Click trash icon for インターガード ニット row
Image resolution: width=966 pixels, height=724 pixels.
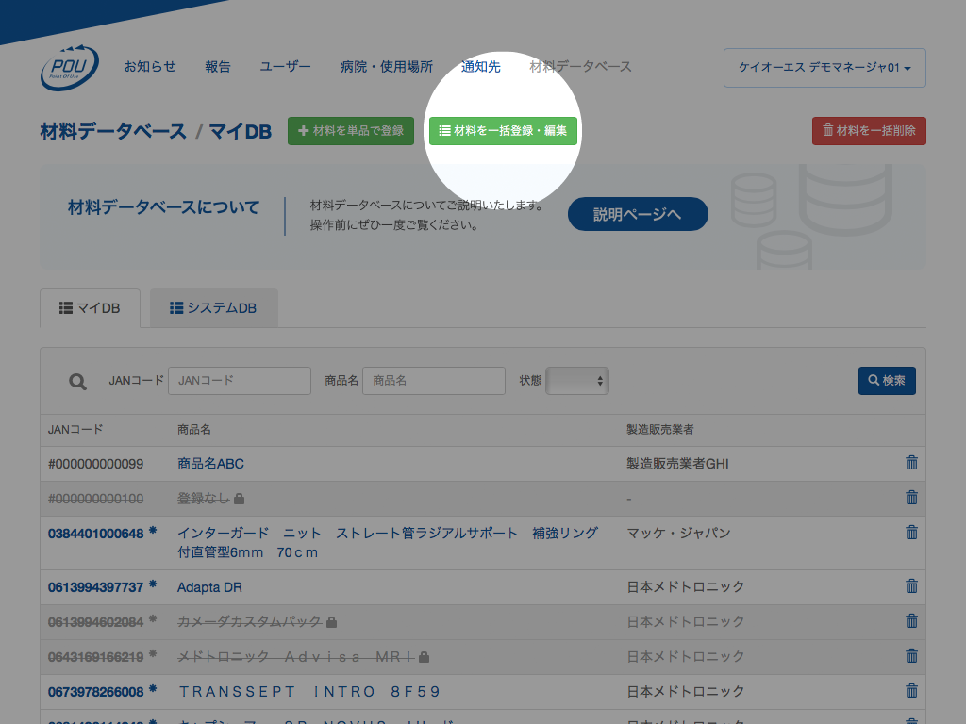911,533
